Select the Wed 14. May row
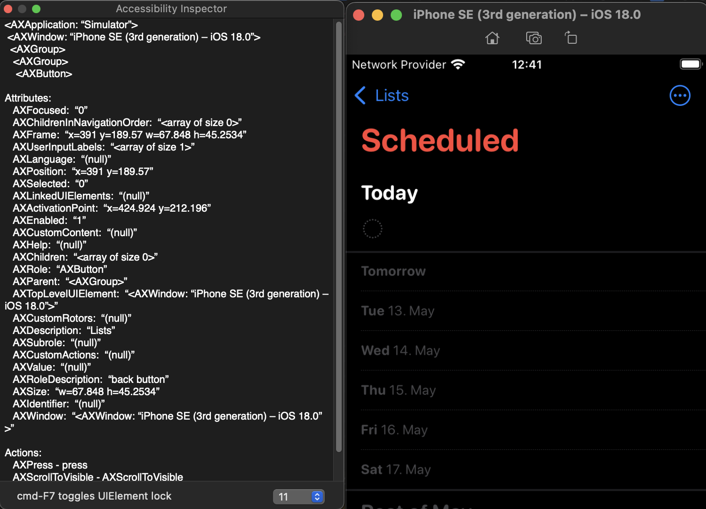Screen dimensions: 706x509 [x=526, y=350]
